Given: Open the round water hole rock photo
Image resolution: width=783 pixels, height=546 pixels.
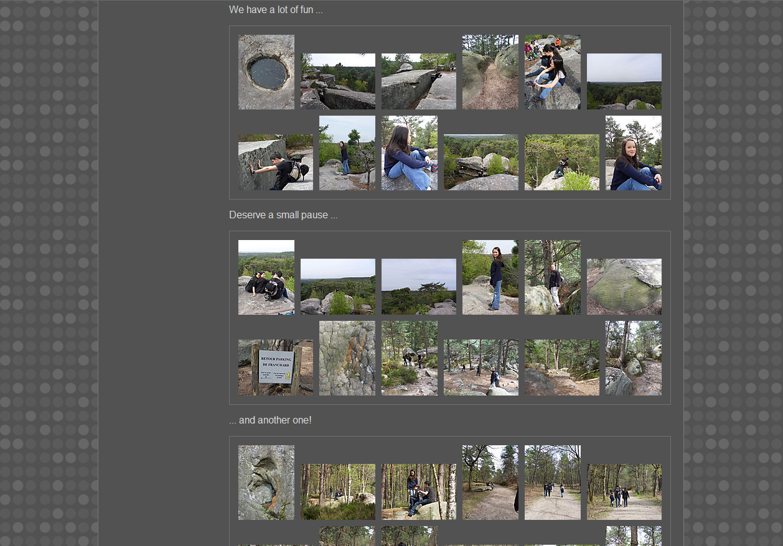Looking at the screenshot, I should (x=266, y=72).
